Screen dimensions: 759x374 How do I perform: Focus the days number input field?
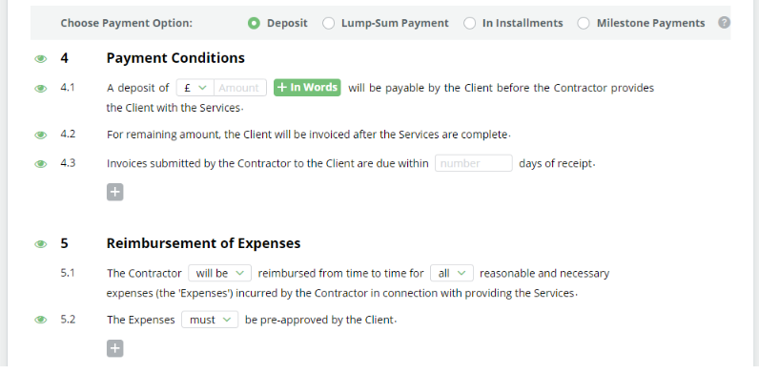coord(473,163)
